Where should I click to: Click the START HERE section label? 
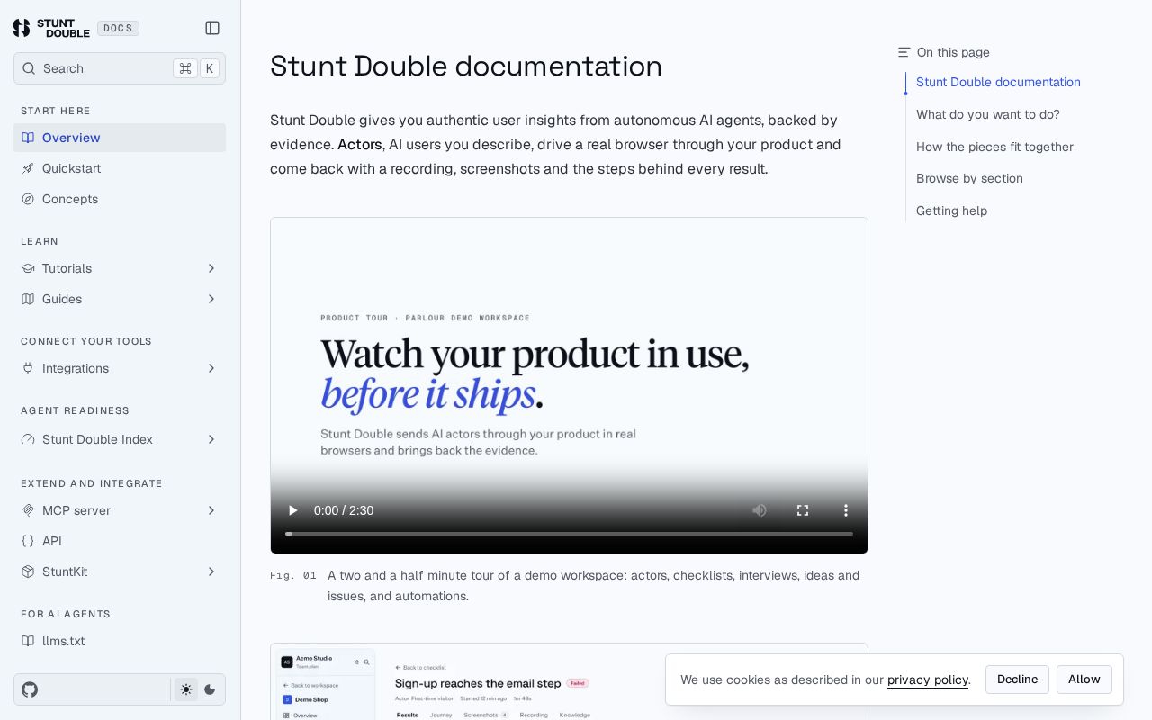56,111
